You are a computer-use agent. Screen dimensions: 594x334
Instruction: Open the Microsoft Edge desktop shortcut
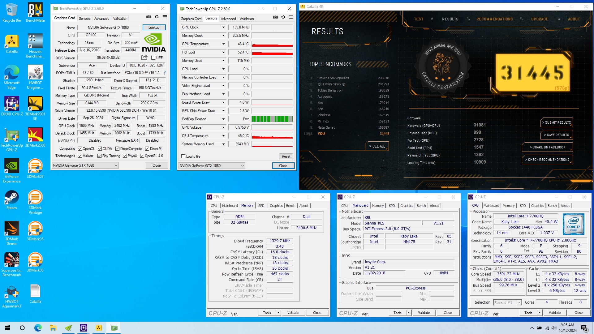click(x=11, y=77)
